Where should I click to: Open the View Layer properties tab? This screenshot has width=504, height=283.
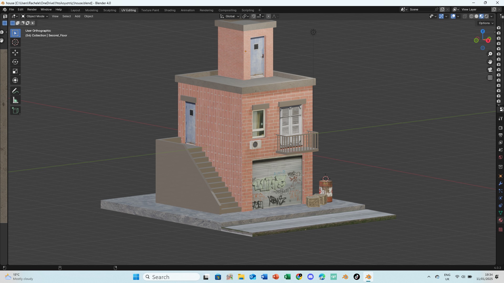tap(501, 143)
